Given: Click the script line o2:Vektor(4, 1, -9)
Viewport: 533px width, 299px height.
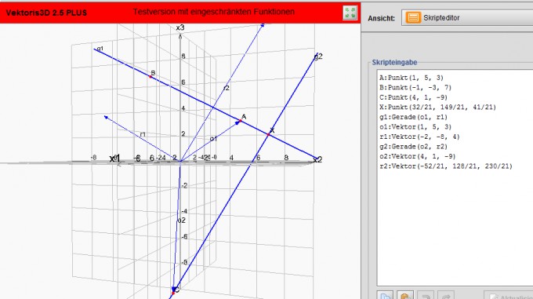Looking at the screenshot, I should [x=418, y=157].
